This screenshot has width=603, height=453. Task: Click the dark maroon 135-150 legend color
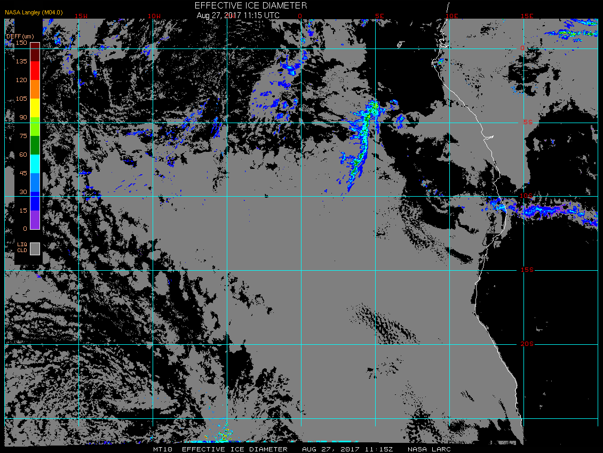(35, 52)
